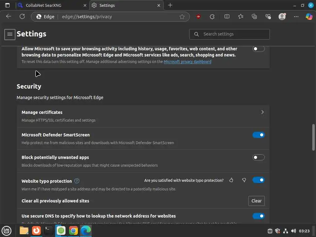This screenshot has width=316, height=237.
Task: Click the page vertical scrollbar thumb
Action: [314, 137]
